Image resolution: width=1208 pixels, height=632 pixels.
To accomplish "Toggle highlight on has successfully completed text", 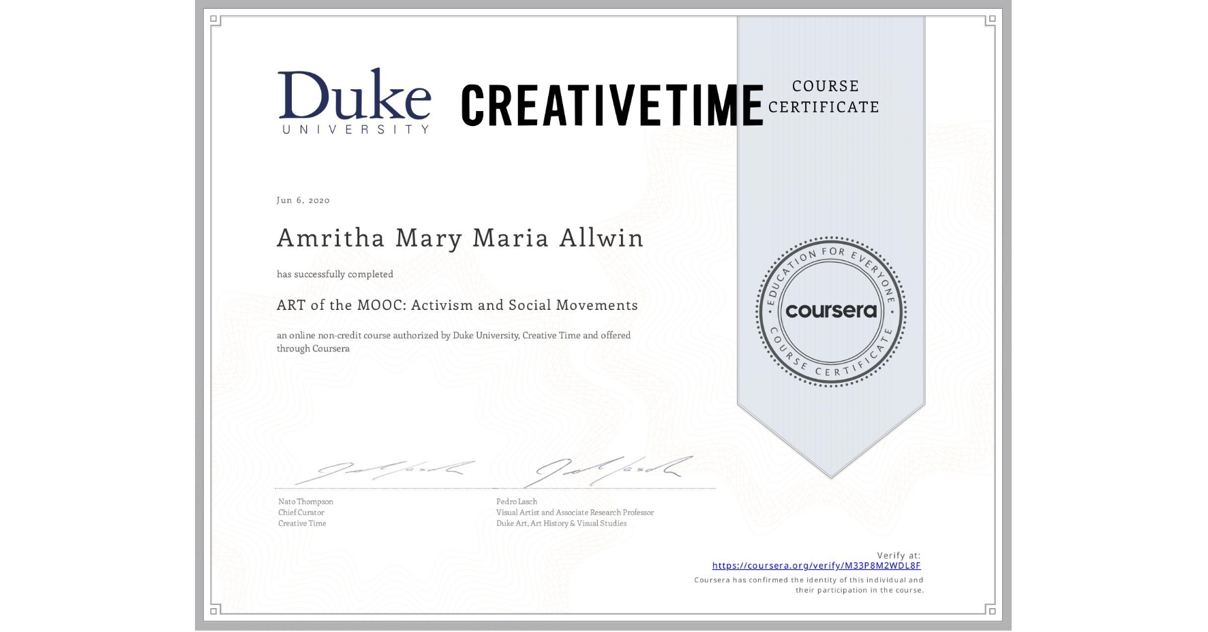I will point(335,274).
